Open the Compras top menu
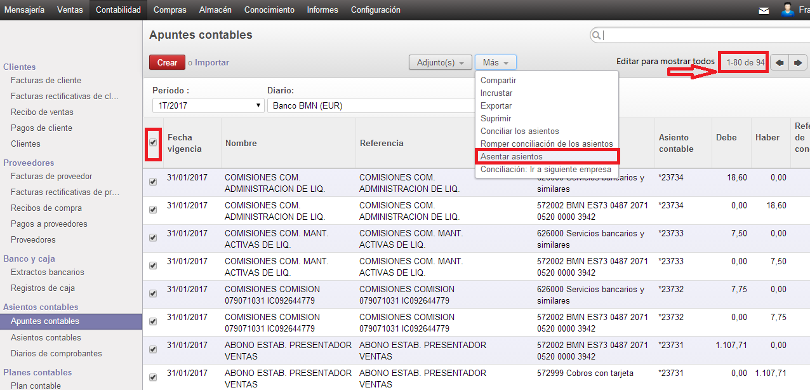The height and width of the screenshot is (390, 810). coord(170,10)
